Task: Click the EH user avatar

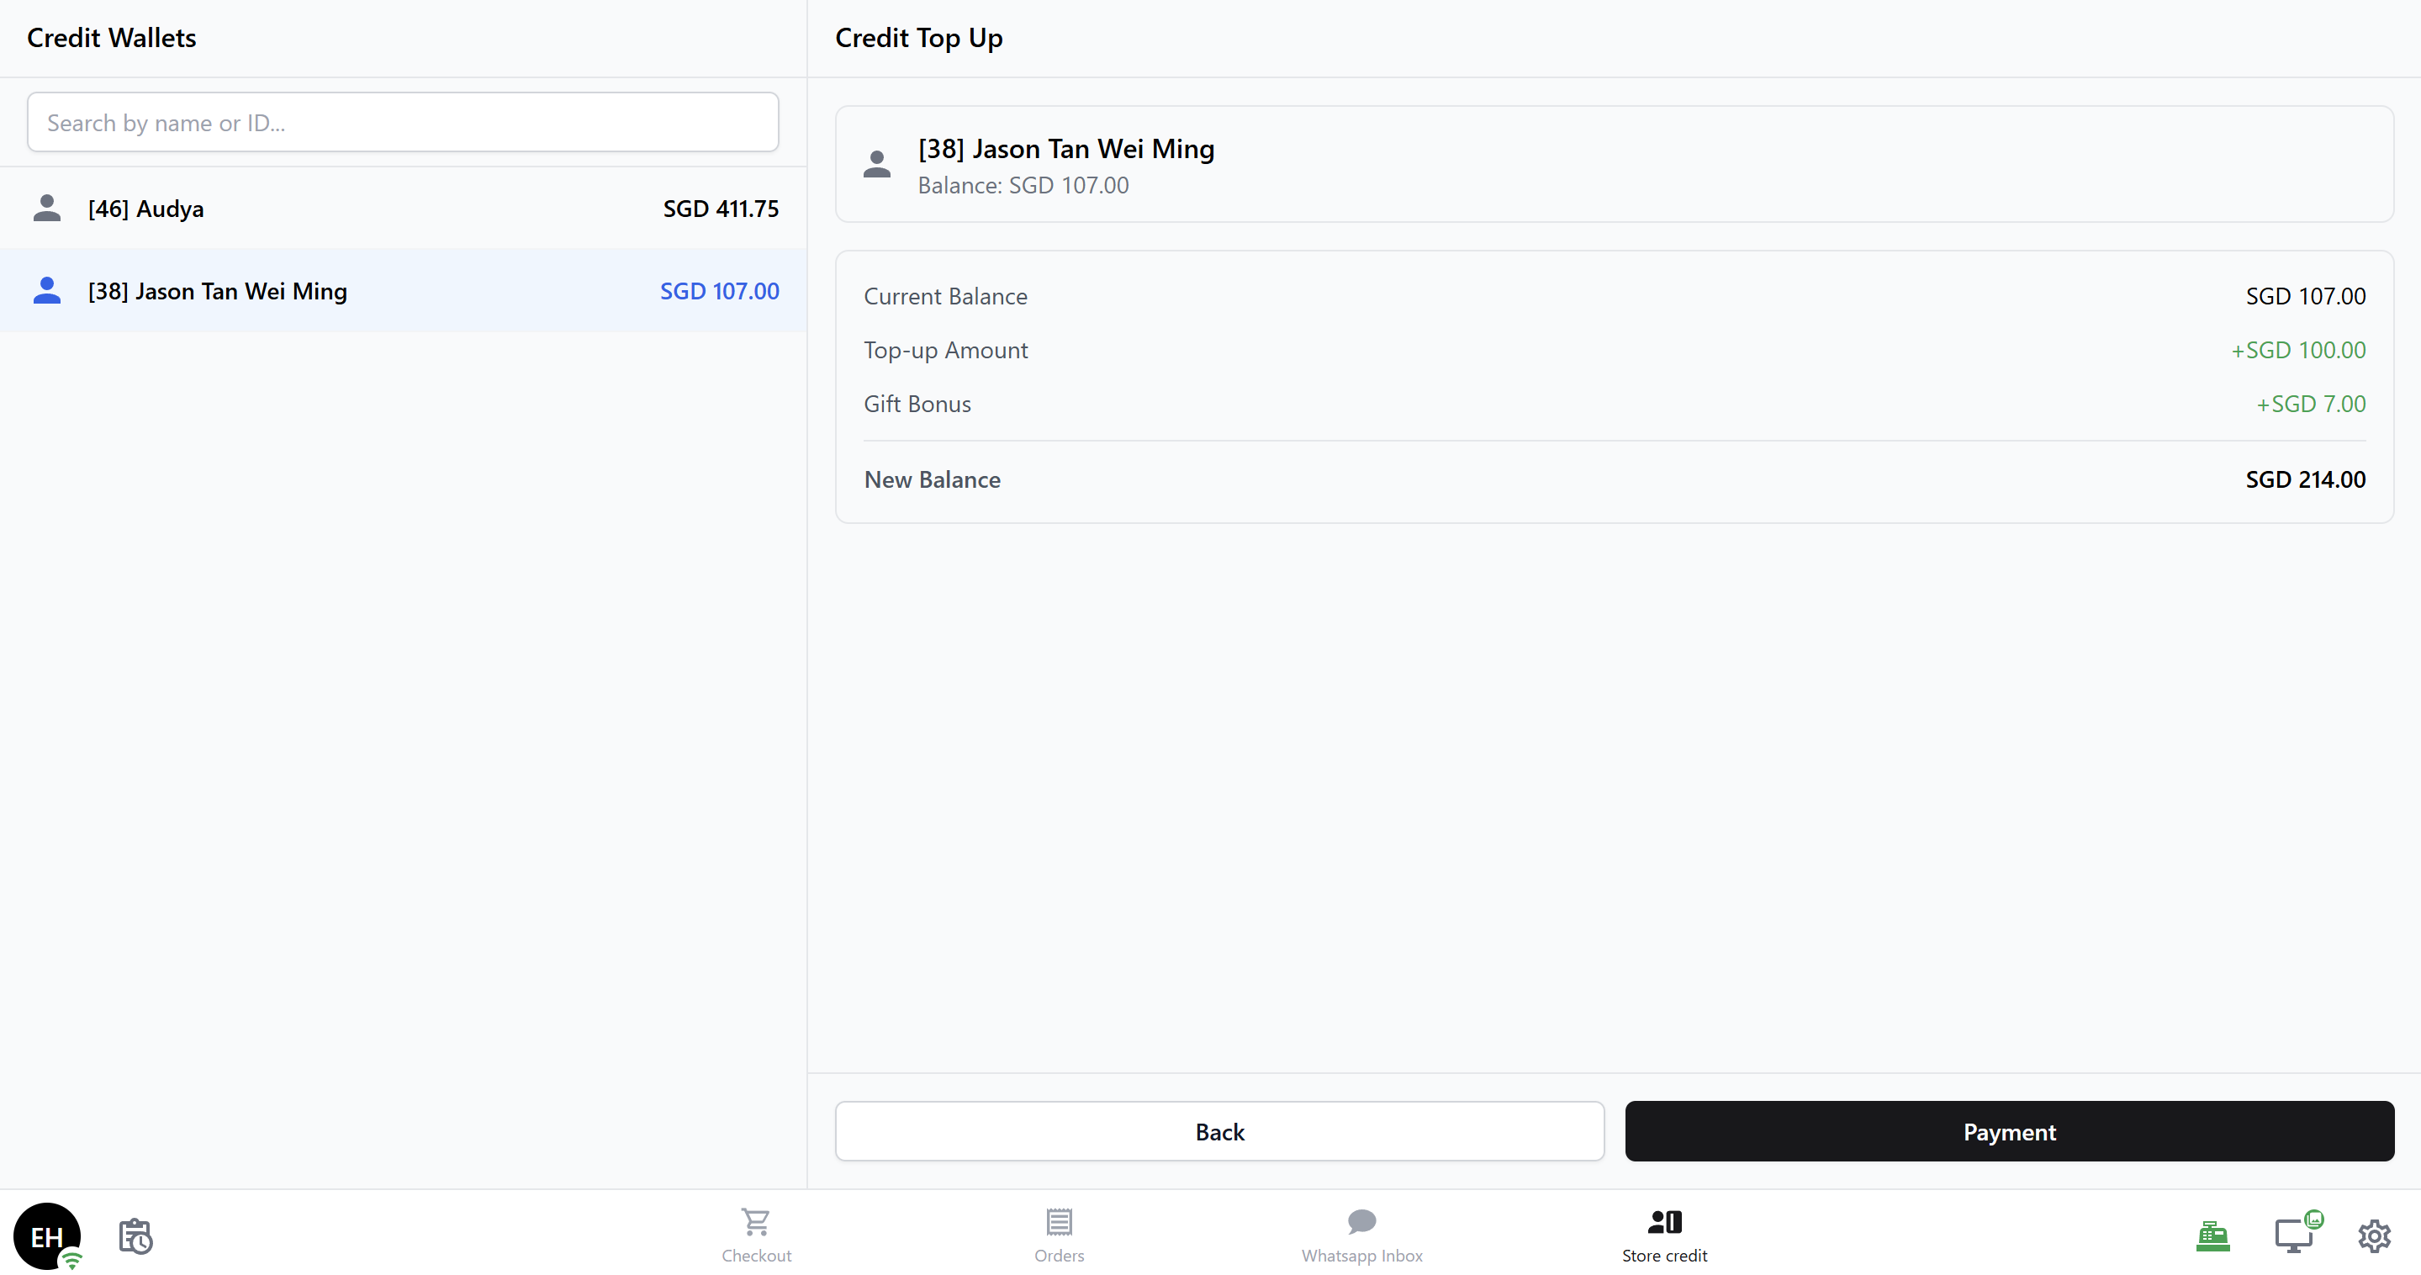Action: coord(46,1235)
